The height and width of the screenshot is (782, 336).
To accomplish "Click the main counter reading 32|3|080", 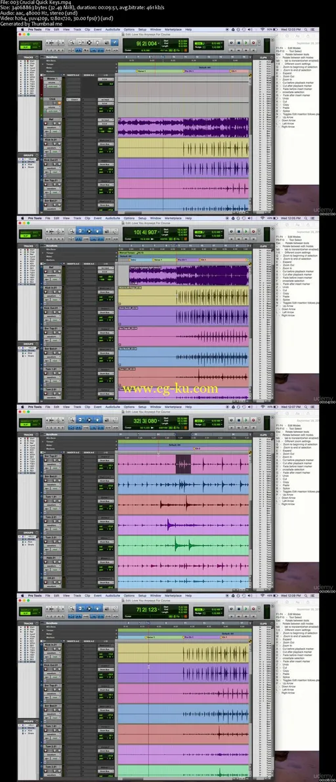I will click(x=146, y=421).
